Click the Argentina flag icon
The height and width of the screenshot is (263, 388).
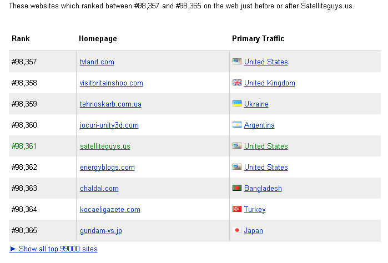tap(237, 125)
